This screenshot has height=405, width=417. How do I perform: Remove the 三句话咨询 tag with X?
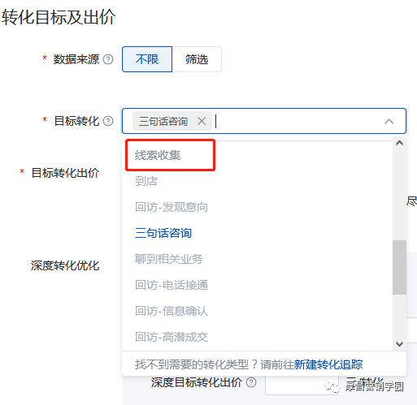coord(202,121)
